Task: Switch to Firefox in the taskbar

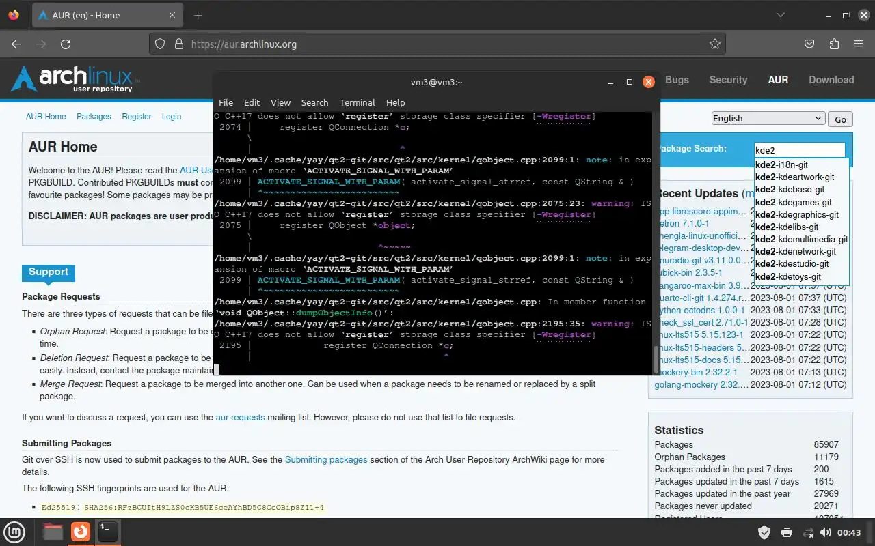Action: pos(81,532)
